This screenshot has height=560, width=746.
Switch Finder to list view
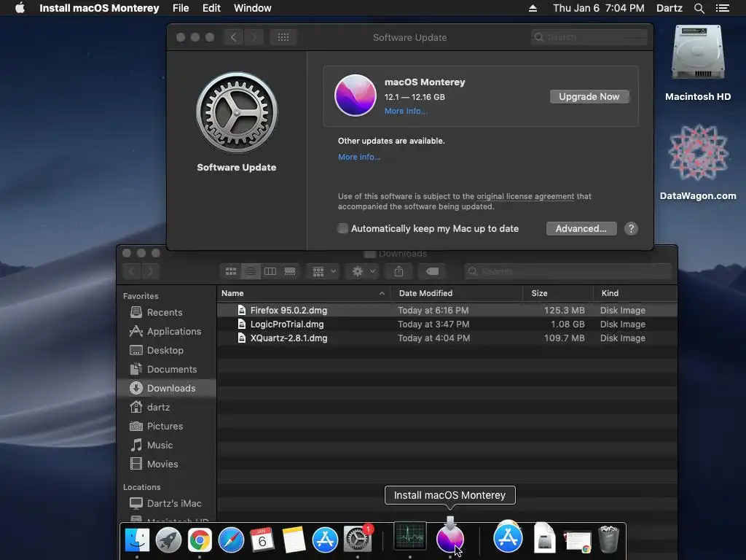[x=251, y=271]
